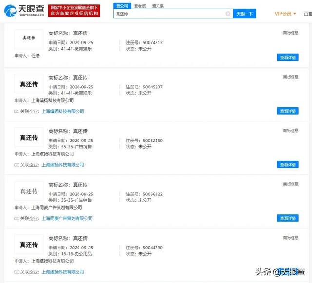Viewport: 312px width, 283px height.
Task: Click category text 41-41-教育娱乐 for applicant 任浩
Action: pyautogui.click(x=77, y=49)
